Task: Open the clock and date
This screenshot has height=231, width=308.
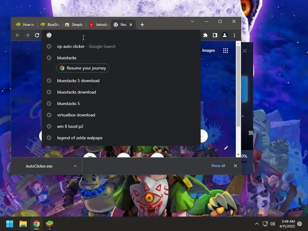Action: coord(287,224)
